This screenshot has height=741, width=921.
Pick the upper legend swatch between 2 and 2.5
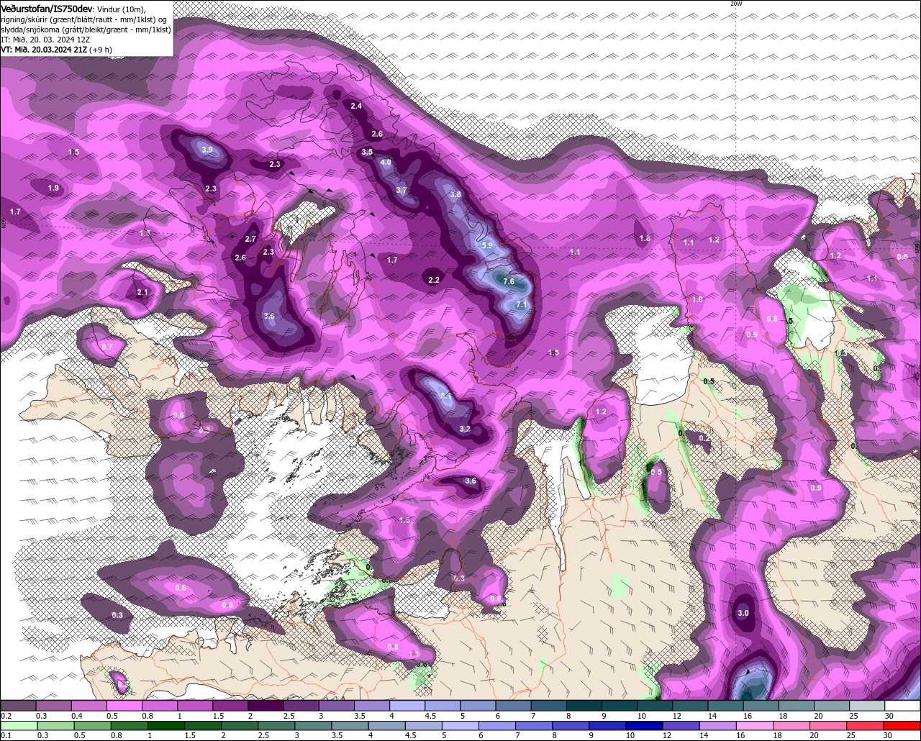[x=266, y=705]
